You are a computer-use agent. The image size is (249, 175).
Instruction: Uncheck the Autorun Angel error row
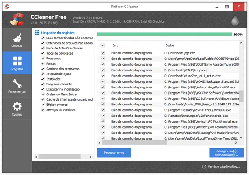[103, 87]
